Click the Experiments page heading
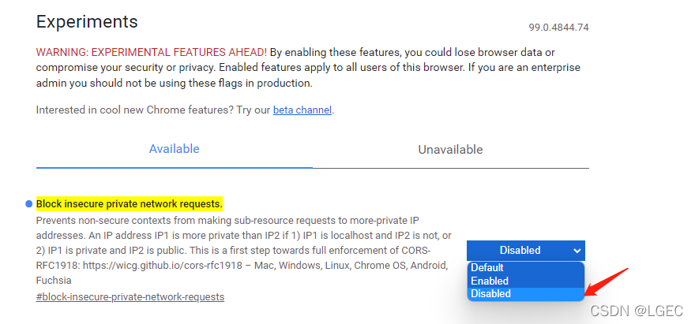Viewport: 695px width, 324px height. [x=87, y=22]
